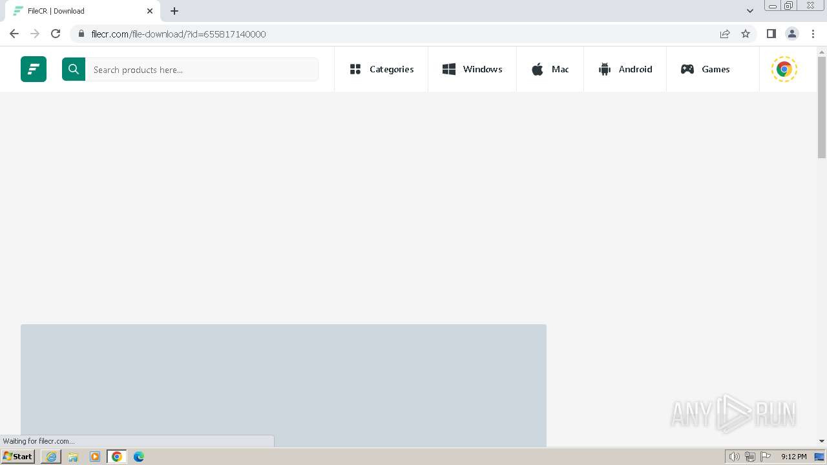
Task: Click the Categories grid icon
Action: coord(355,69)
